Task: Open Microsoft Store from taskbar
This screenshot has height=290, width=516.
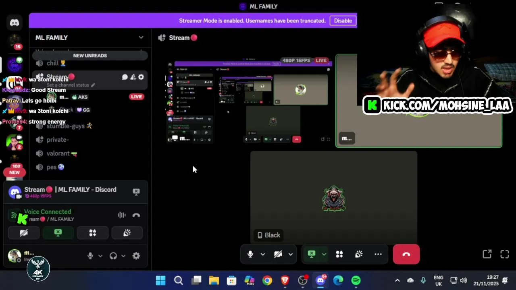Action: point(231,280)
